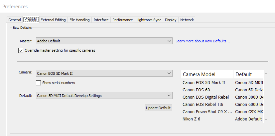Screen dimensions: 275x136
Task: Select the Presets tab
Action: (x=31, y=19)
